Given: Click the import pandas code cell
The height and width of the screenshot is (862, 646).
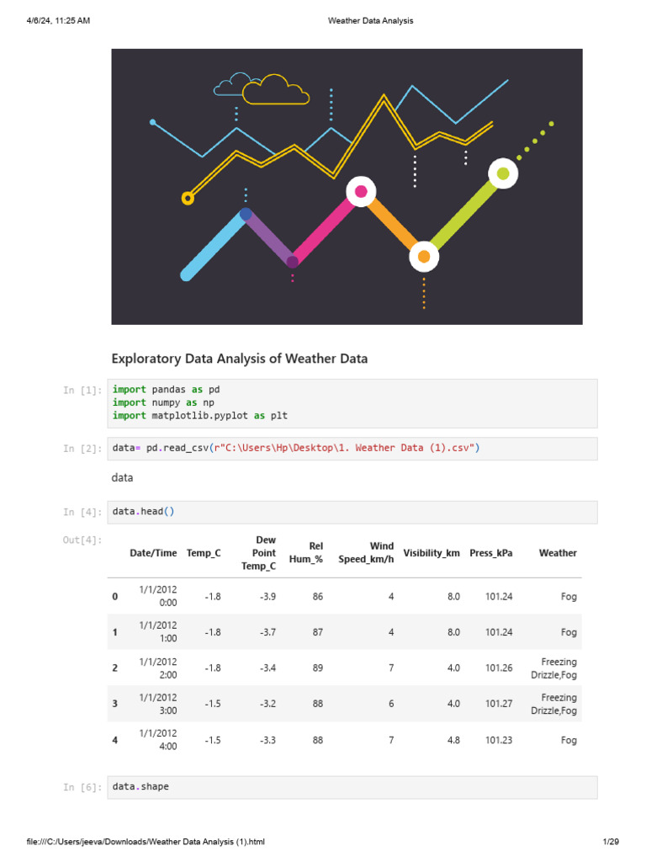Looking at the screenshot, I should 352,403.
